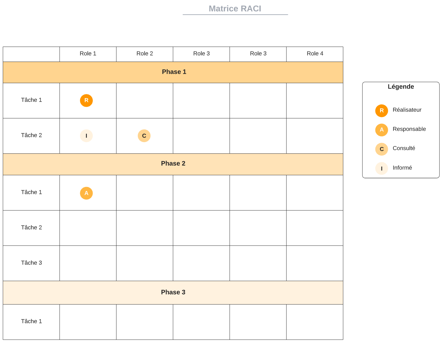This screenshot has width=443, height=343.
Task: Click the Réalisateur R icon in legend
Action: tap(382, 111)
